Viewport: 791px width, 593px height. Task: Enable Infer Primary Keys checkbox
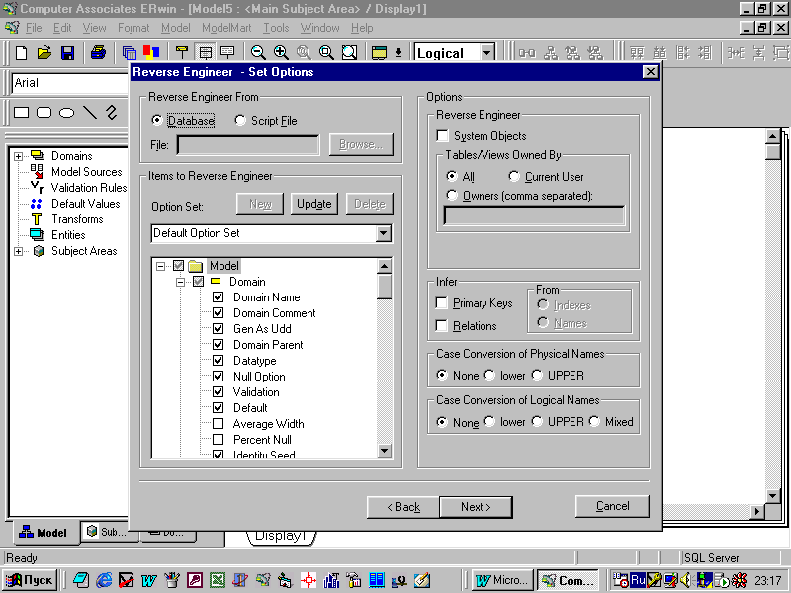pyautogui.click(x=441, y=303)
